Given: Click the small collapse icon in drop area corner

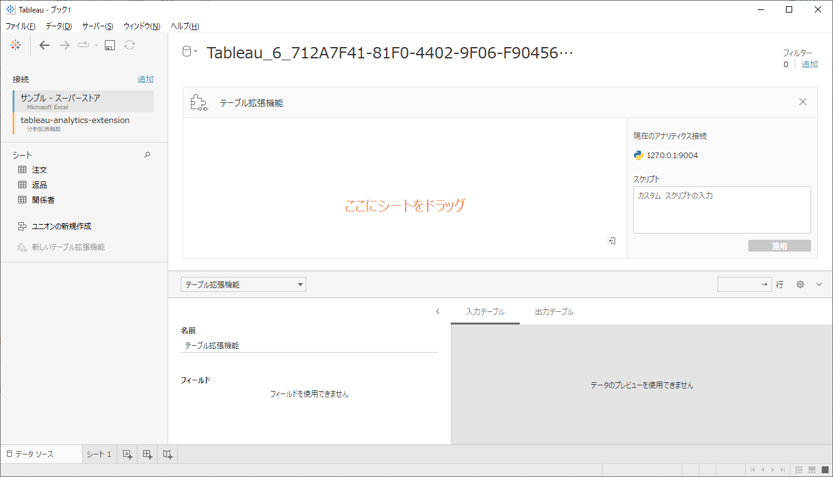Looking at the screenshot, I should pos(611,240).
